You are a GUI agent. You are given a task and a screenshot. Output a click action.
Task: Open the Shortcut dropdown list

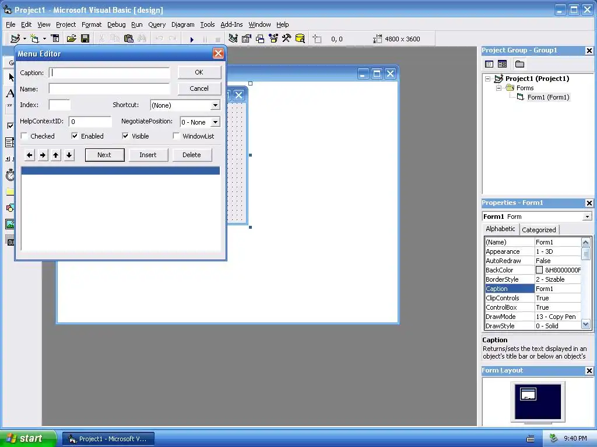tap(215, 105)
